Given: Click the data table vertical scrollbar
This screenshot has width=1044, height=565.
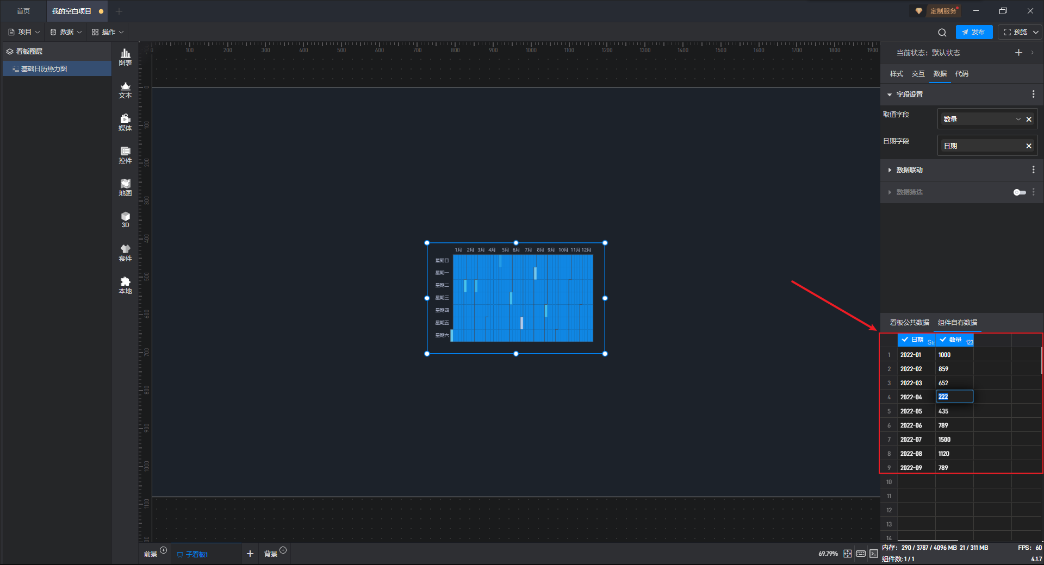Looking at the screenshot, I should 1042,361.
